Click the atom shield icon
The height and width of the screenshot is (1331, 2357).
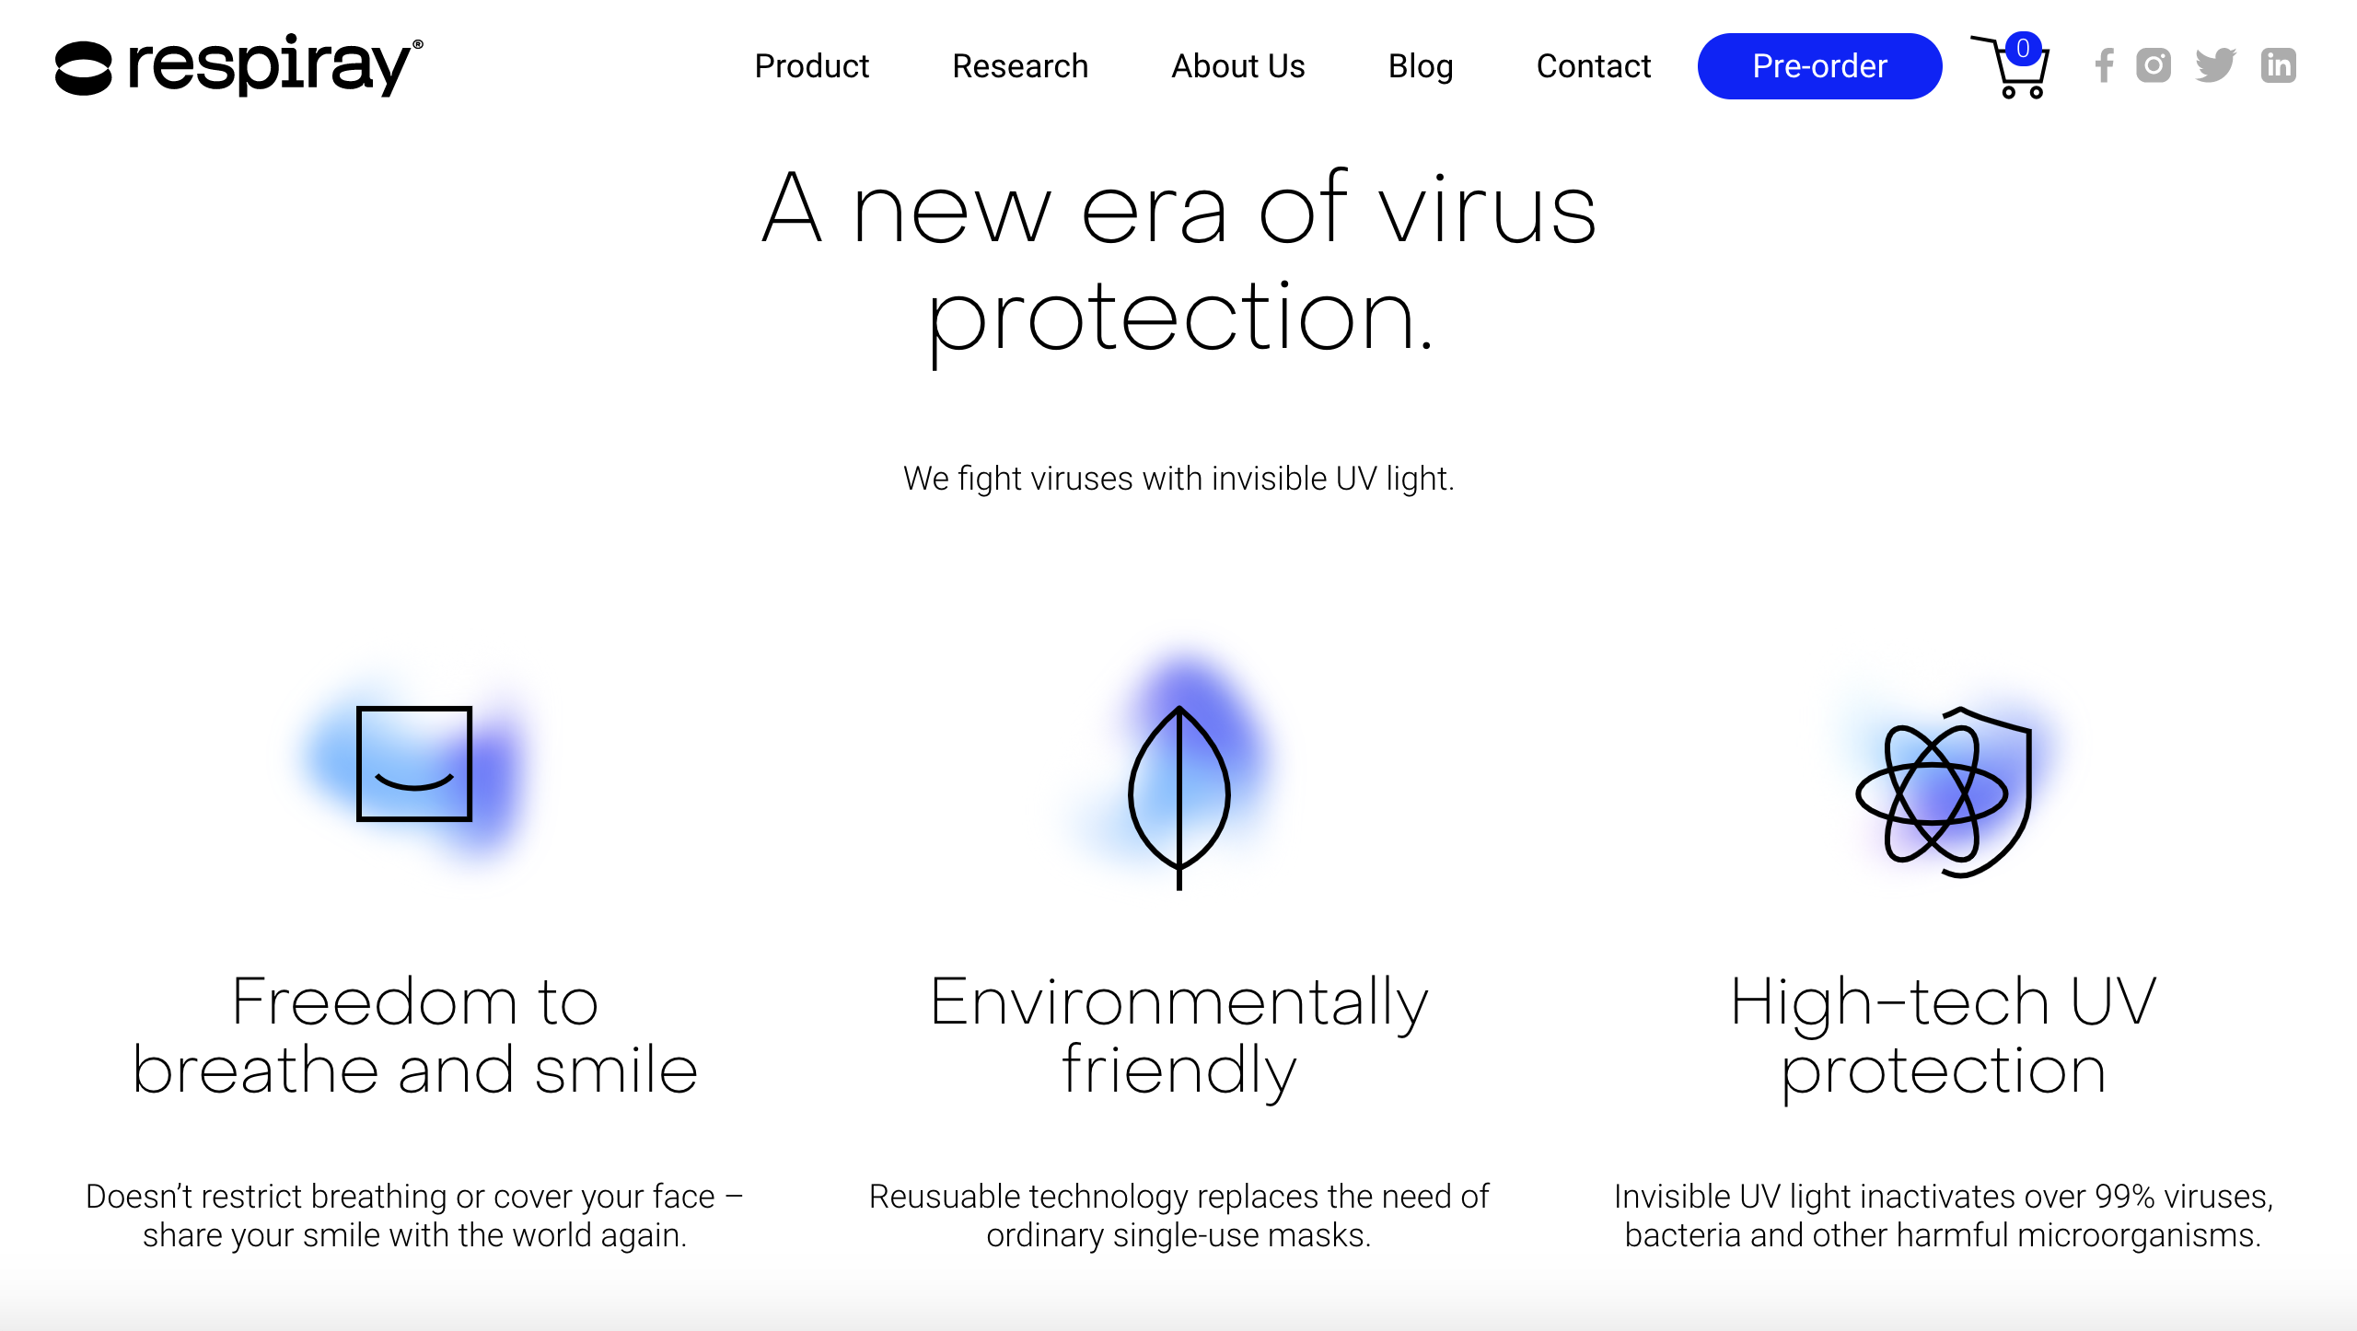click(x=1945, y=793)
